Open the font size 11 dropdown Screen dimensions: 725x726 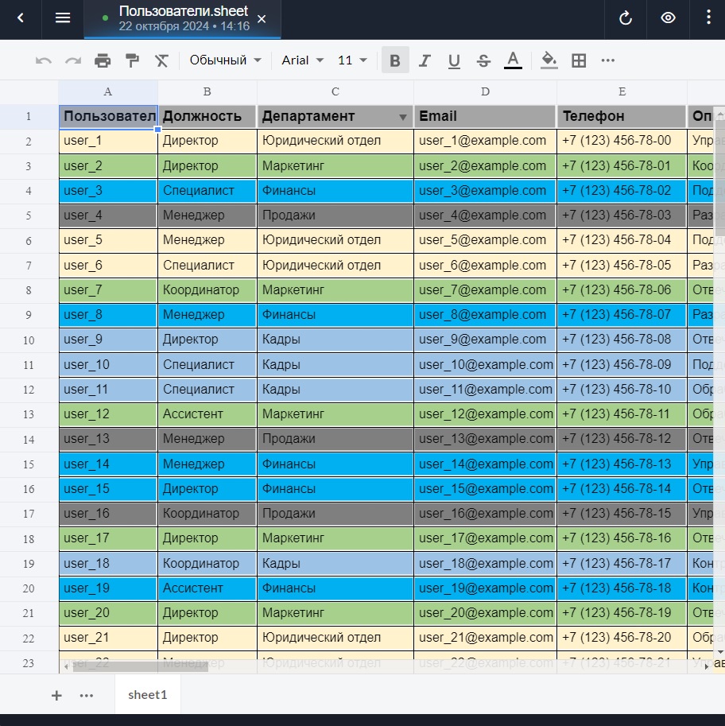(x=352, y=60)
